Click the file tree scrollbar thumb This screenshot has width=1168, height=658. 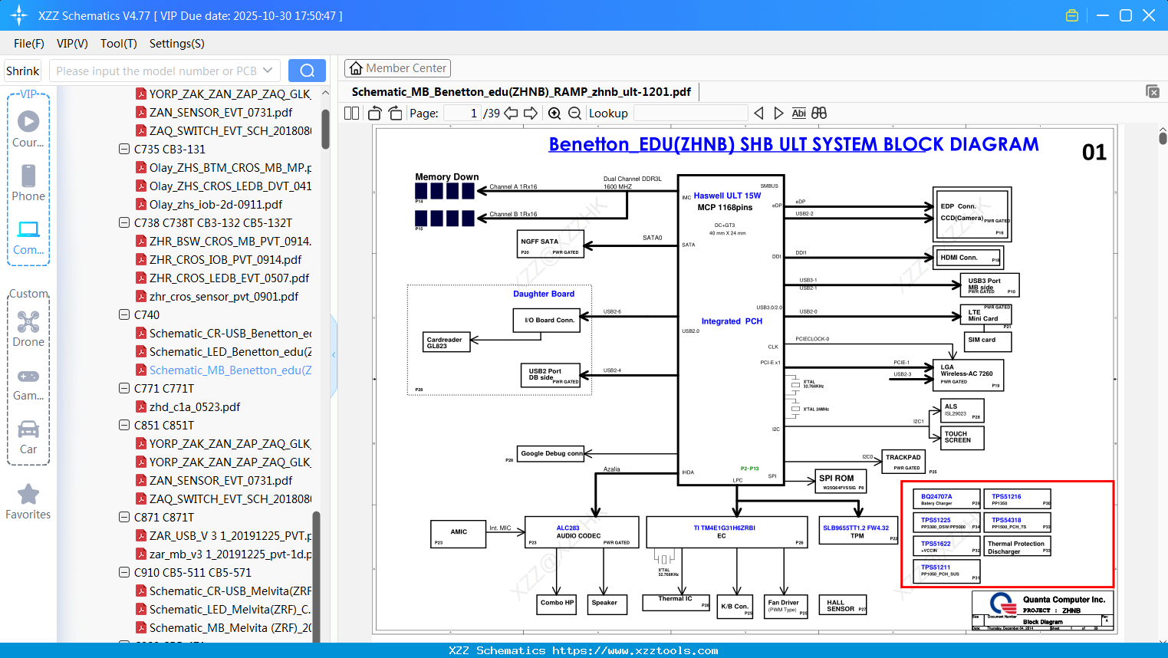point(325,129)
